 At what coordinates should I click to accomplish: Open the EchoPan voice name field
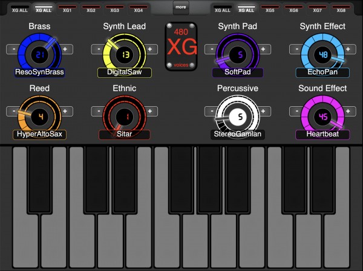[322, 72]
